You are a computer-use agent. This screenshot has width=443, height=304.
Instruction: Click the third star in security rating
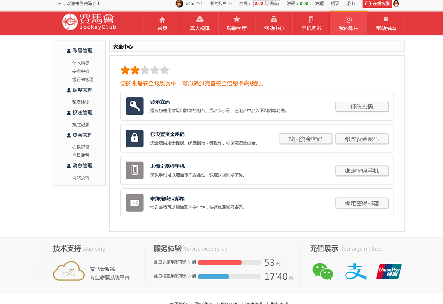click(x=145, y=70)
